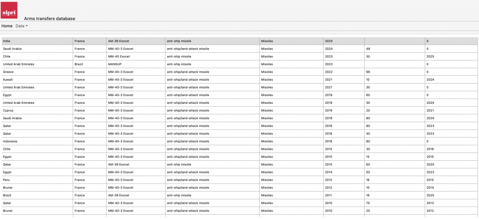This screenshot has width=479, height=219.
Task: Click the 50 quantity cell in Egypt row
Action: (x=394, y=172)
